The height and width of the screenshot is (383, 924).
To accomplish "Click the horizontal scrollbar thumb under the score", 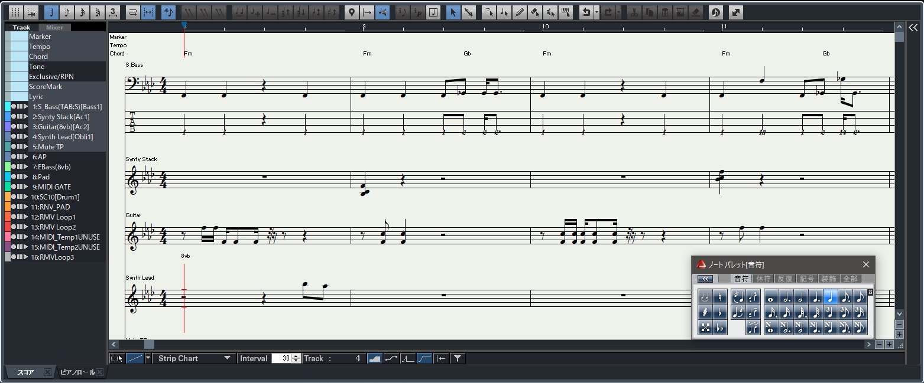I will pos(149,344).
